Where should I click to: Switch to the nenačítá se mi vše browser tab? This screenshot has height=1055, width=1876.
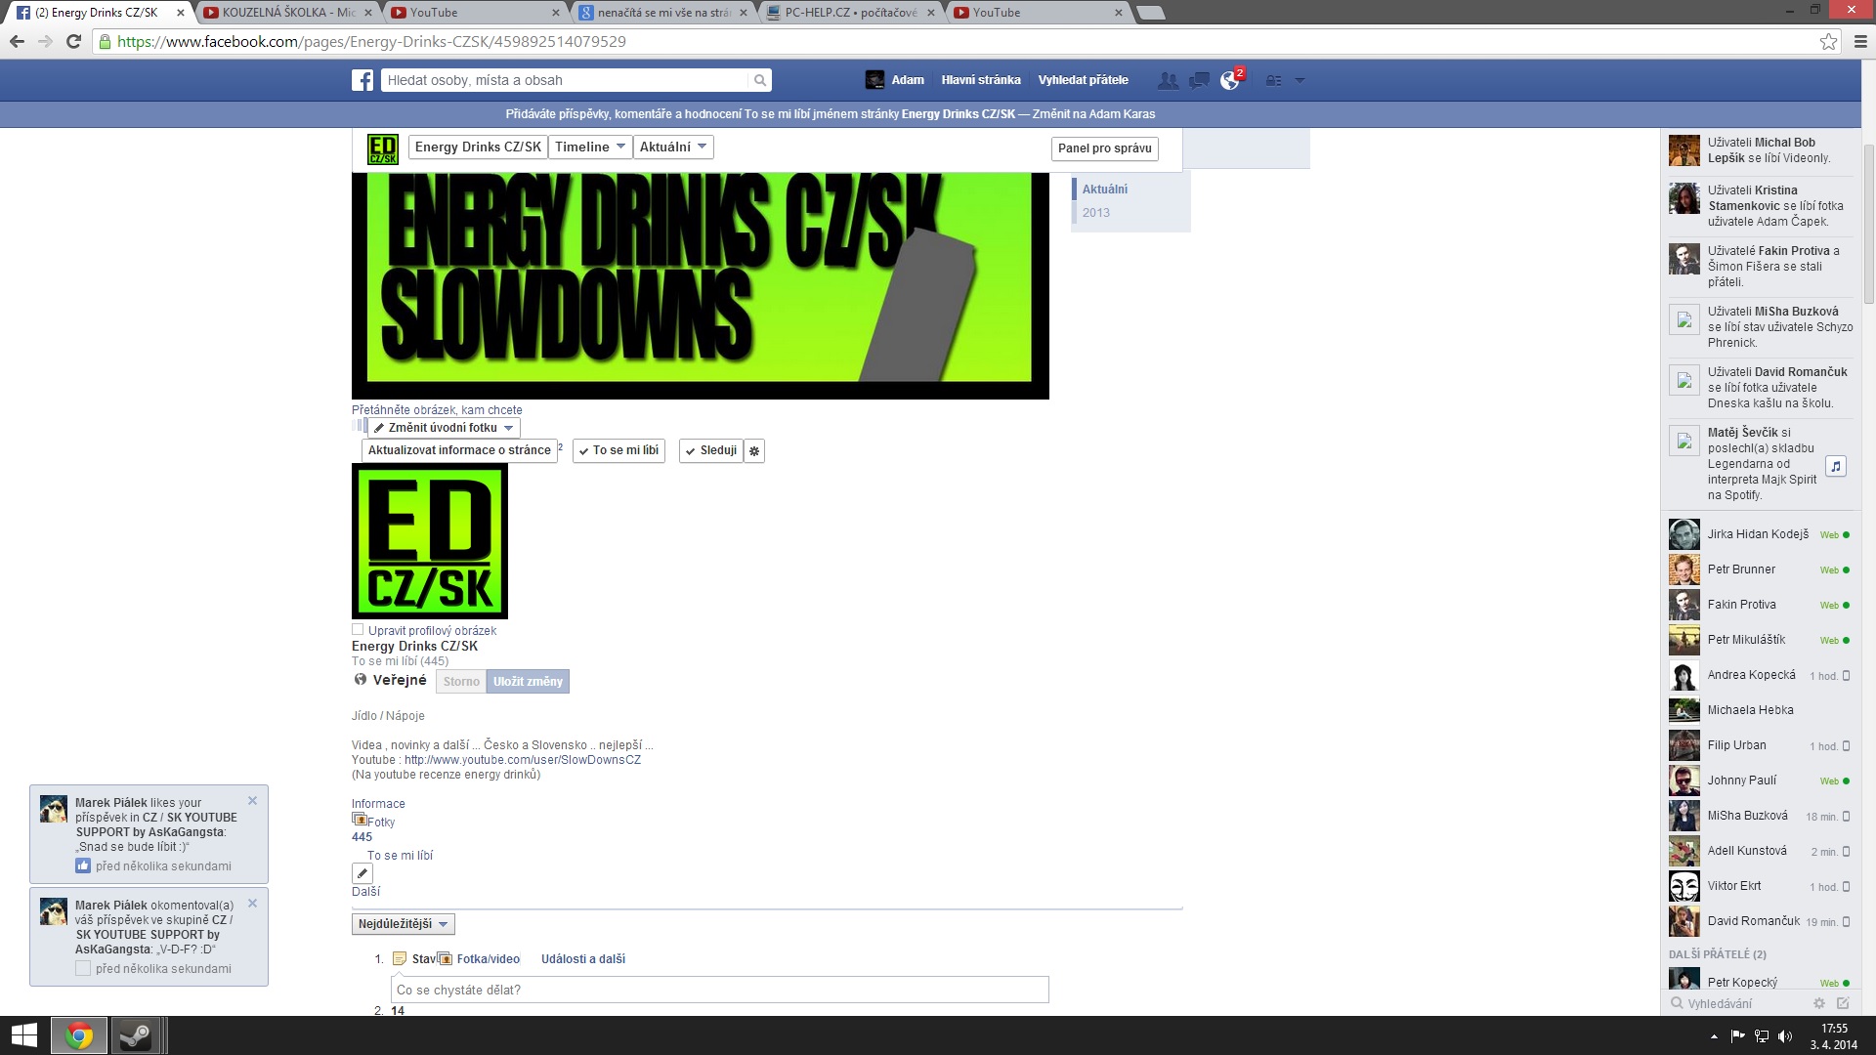[662, 13]
